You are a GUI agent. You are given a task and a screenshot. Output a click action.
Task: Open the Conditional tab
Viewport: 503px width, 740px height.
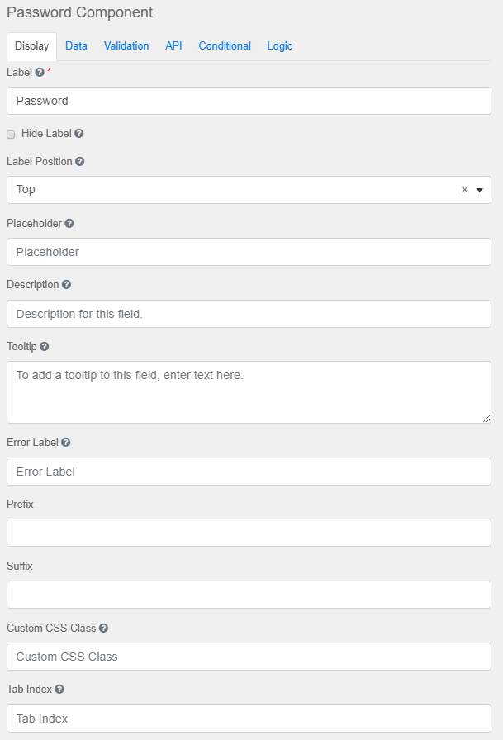coord(225,46)
